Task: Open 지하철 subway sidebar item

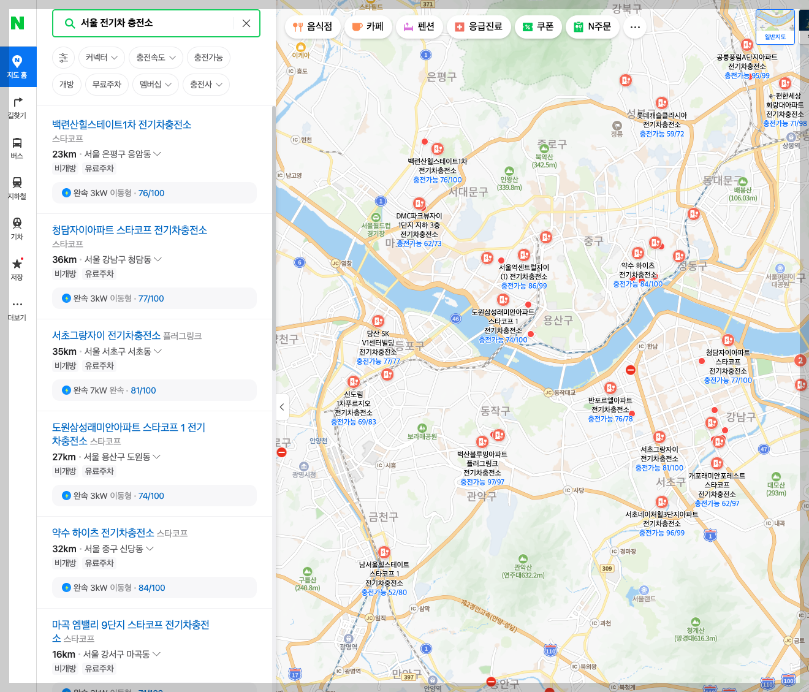Action: 17,188
